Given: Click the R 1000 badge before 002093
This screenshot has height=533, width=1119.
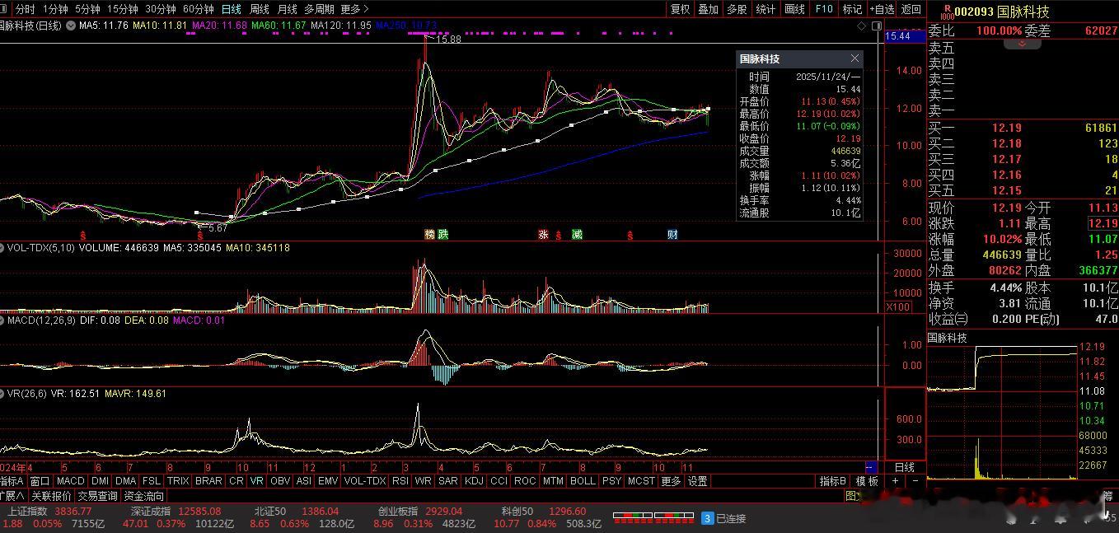Looking at the screenshot, I should [x=947, y=11].
